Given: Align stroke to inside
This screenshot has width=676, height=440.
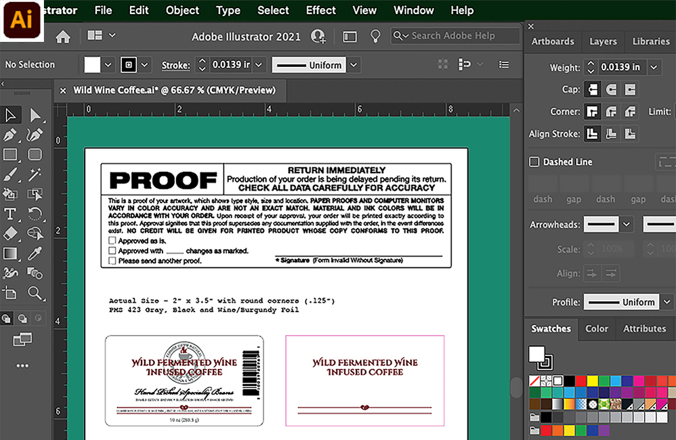Looking at the screenshot, I should pos(612,134).
